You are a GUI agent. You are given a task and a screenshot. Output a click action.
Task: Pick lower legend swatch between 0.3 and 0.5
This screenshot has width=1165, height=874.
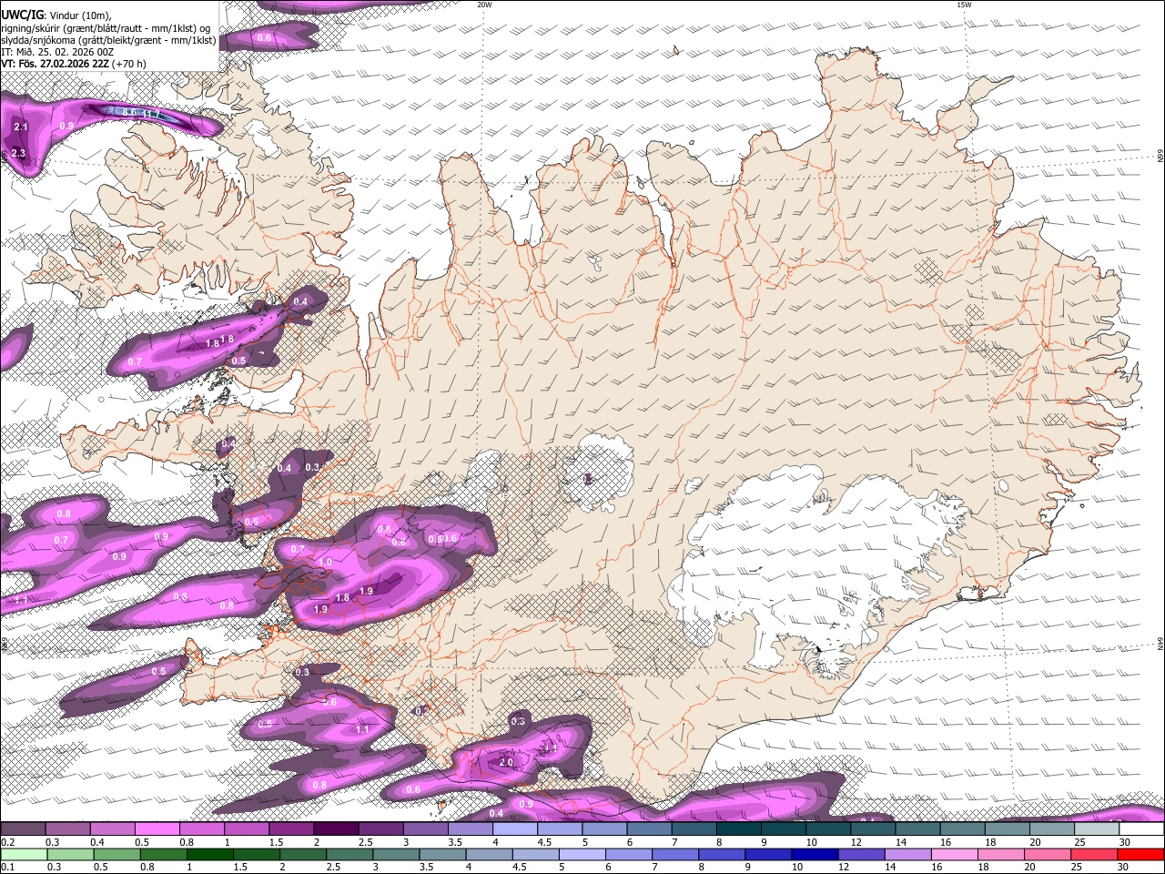pos(70,854)
